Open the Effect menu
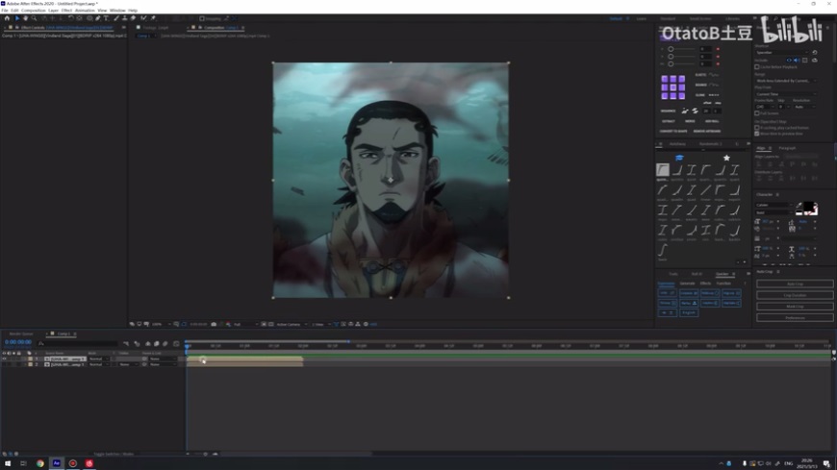Image resolution: width=837 pixels, height=470 pixels. tap(66, 11)
